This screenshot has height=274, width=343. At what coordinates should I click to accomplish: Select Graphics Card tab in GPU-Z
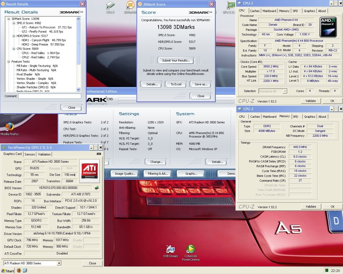[x=13, y=154]
